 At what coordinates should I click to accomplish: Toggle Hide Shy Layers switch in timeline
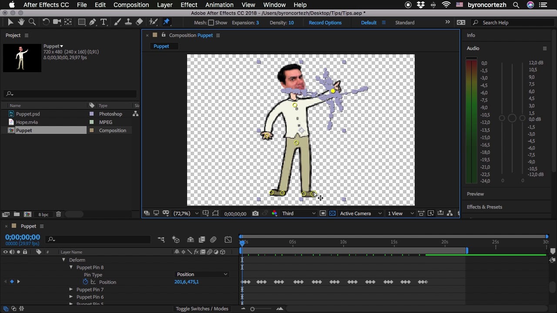pos(190,240)
